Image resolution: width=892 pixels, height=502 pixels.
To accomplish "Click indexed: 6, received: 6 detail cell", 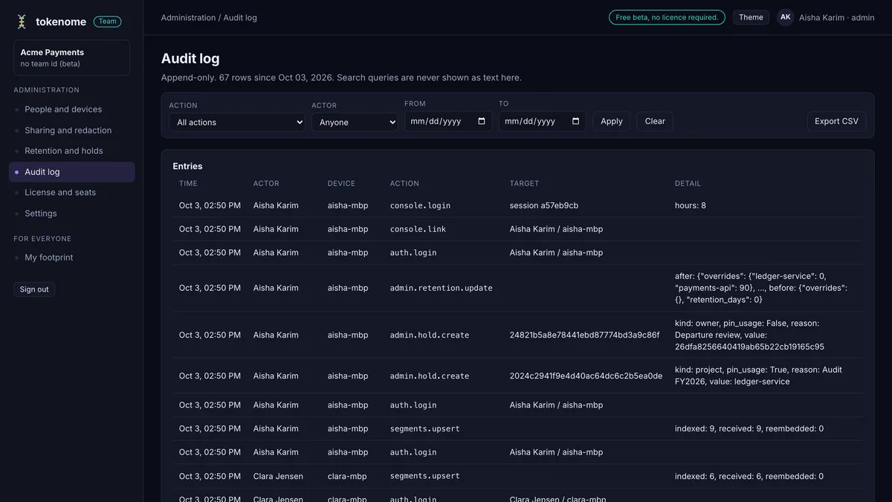I will coord(749,477).
